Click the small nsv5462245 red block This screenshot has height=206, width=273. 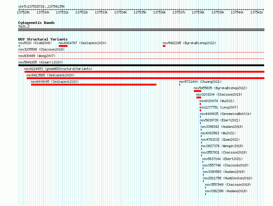point(164,46)
